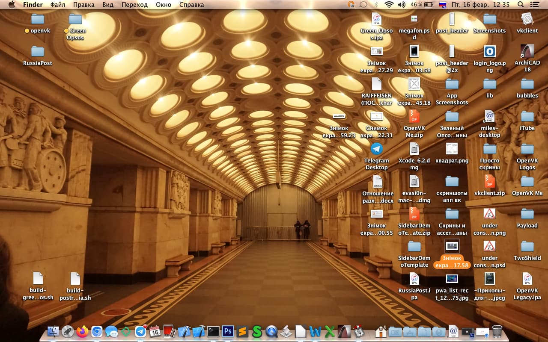
Task: Open Terminal in the Dock
Action: point(213,331)
